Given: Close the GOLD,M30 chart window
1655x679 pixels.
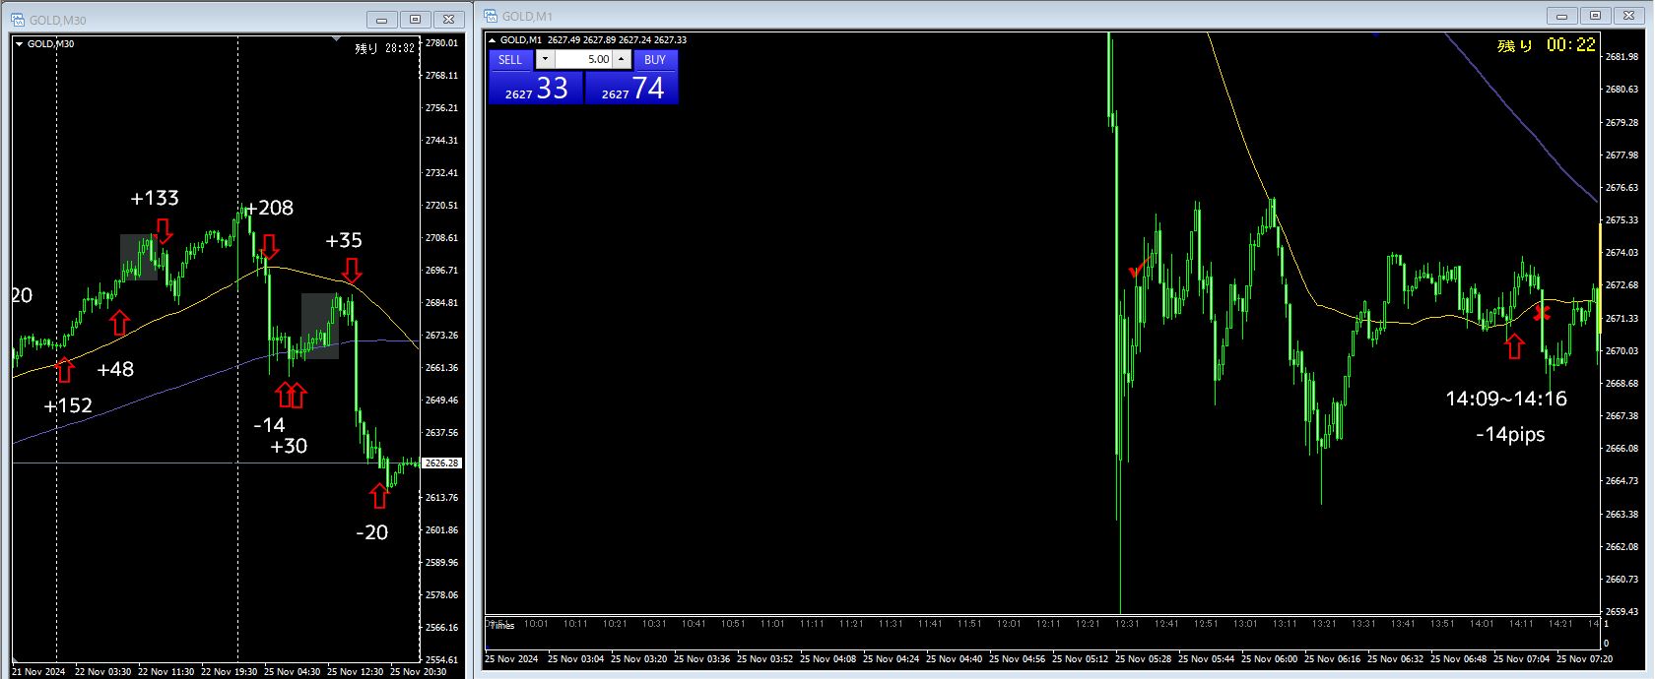Looking at the screenshot, I should tap(449, 20).
